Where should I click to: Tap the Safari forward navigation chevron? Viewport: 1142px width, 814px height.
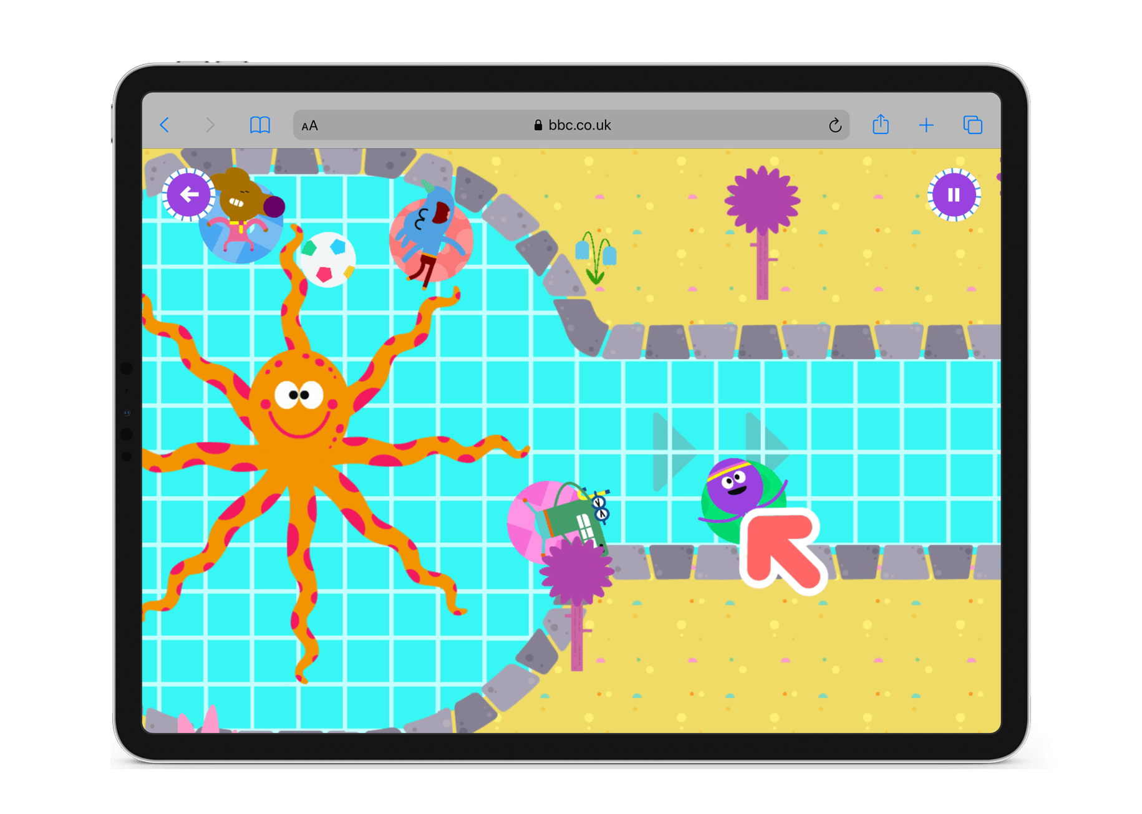pyautogui.click(x=210, y=125)
